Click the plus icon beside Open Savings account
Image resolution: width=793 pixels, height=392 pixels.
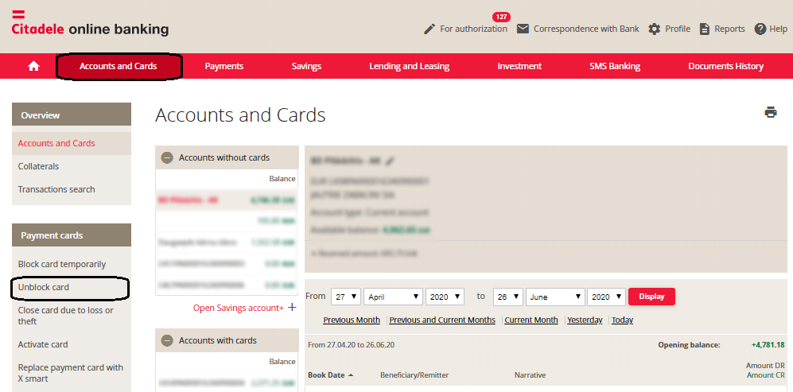(x=292, y=308)
